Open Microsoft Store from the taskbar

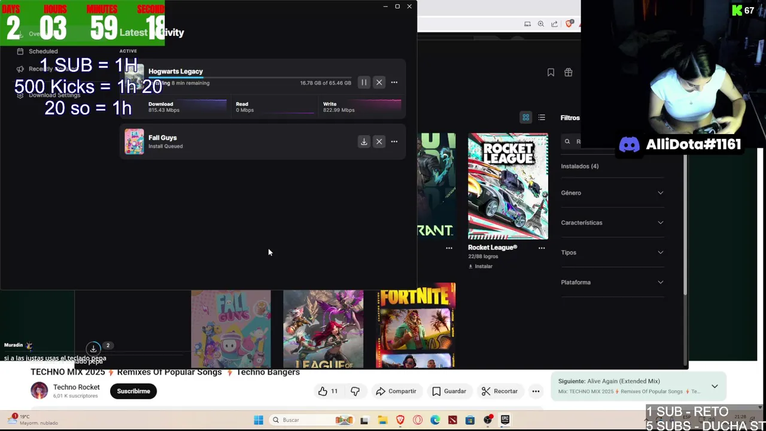point(470,420)
